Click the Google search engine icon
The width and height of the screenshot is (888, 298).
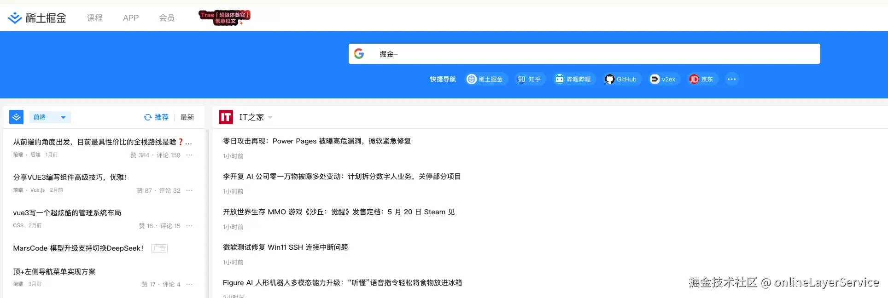click(359, 54)
